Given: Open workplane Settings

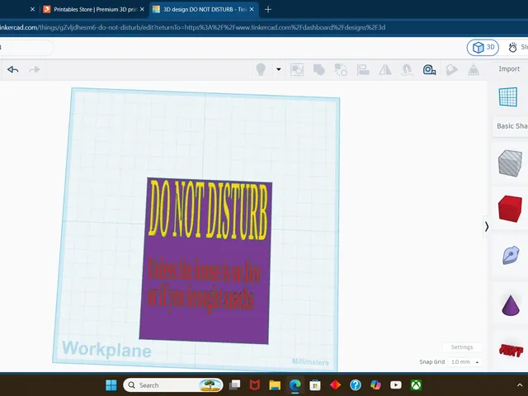Looking at the screenshot, I should (x=462, y=347).
